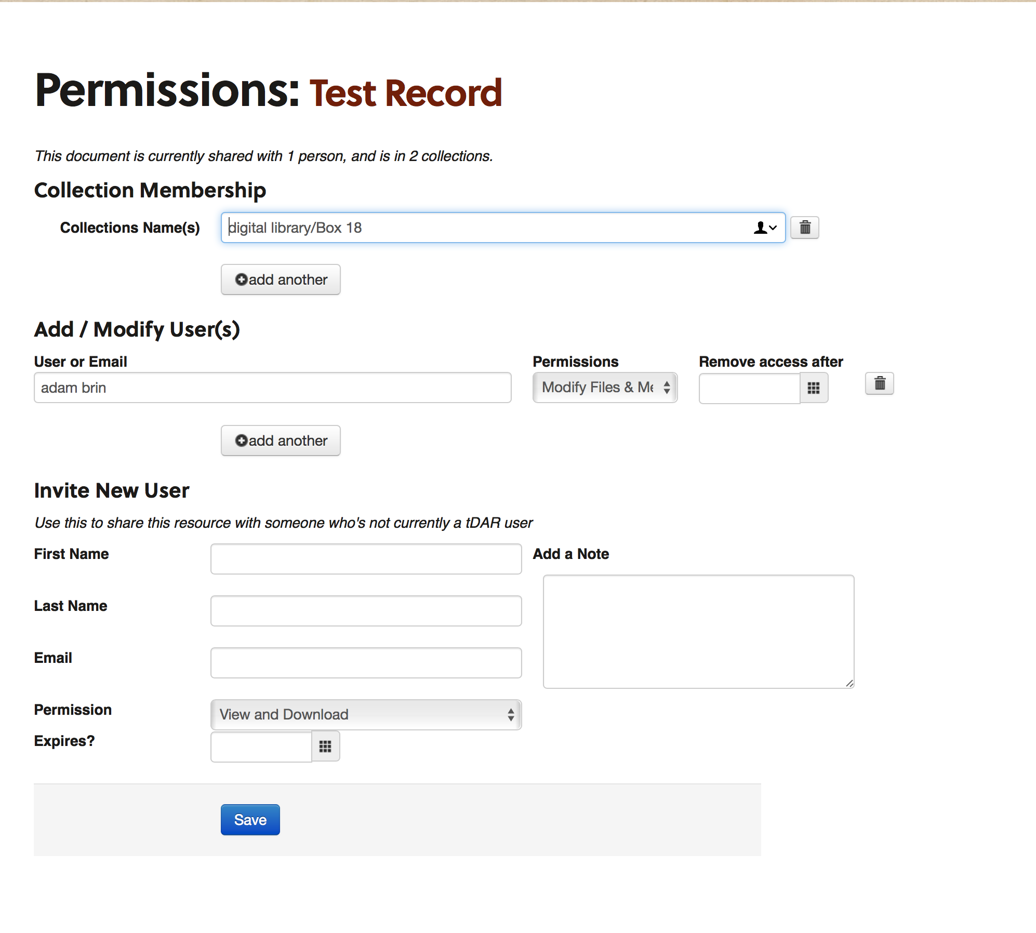Save the permissions form
The height and width of the screenshot is (933, 1036).
(x=250, y=820)
